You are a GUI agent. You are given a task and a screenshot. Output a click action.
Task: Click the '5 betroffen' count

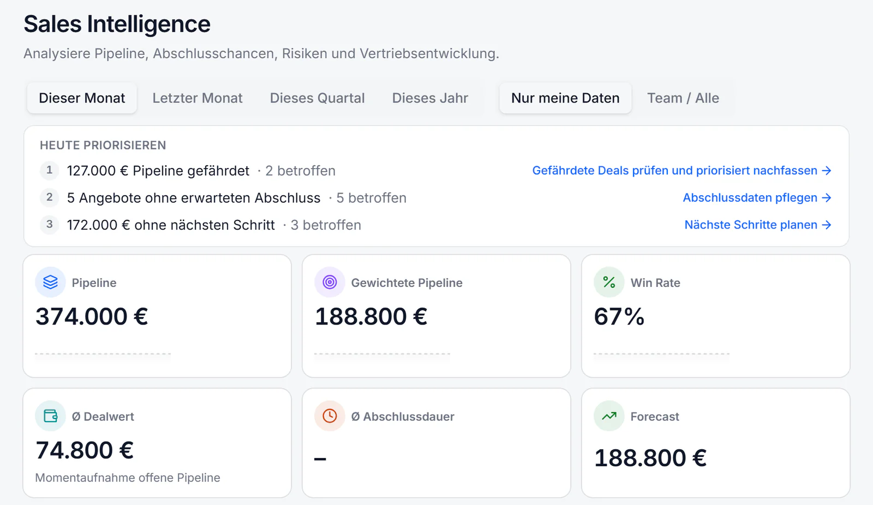point(372,198)
